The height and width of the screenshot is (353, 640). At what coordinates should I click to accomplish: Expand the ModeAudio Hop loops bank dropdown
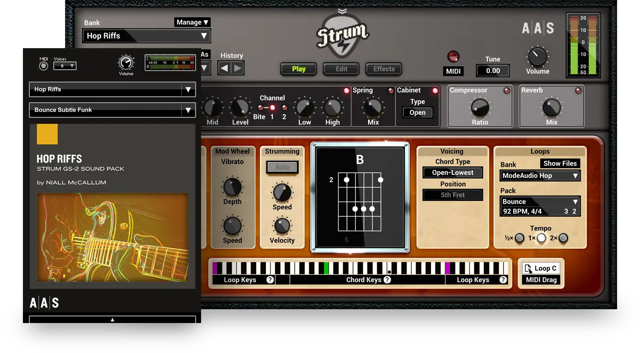(x=540, y=176)
